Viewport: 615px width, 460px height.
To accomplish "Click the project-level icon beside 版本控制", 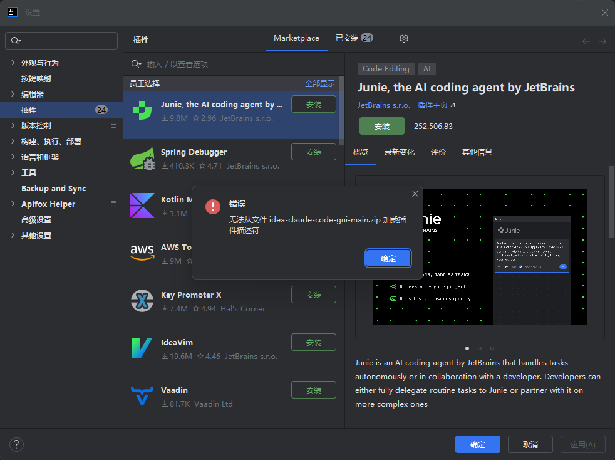I will click(x=114, y=125).
